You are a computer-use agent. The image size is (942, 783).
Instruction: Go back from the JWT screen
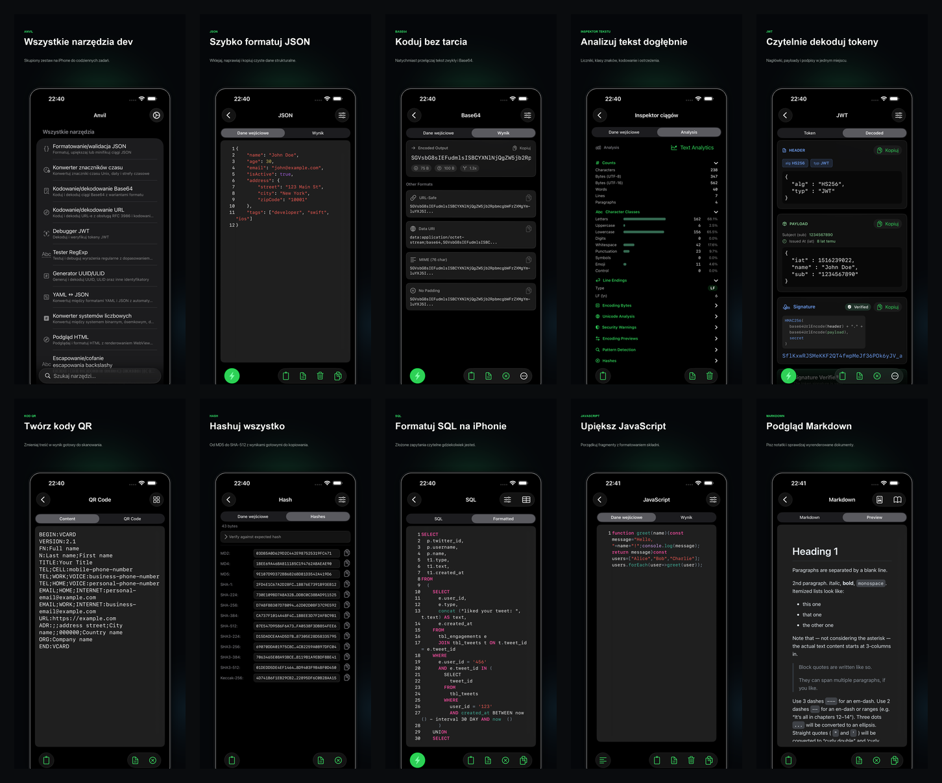pyautogui.click(x=785, y=115)
